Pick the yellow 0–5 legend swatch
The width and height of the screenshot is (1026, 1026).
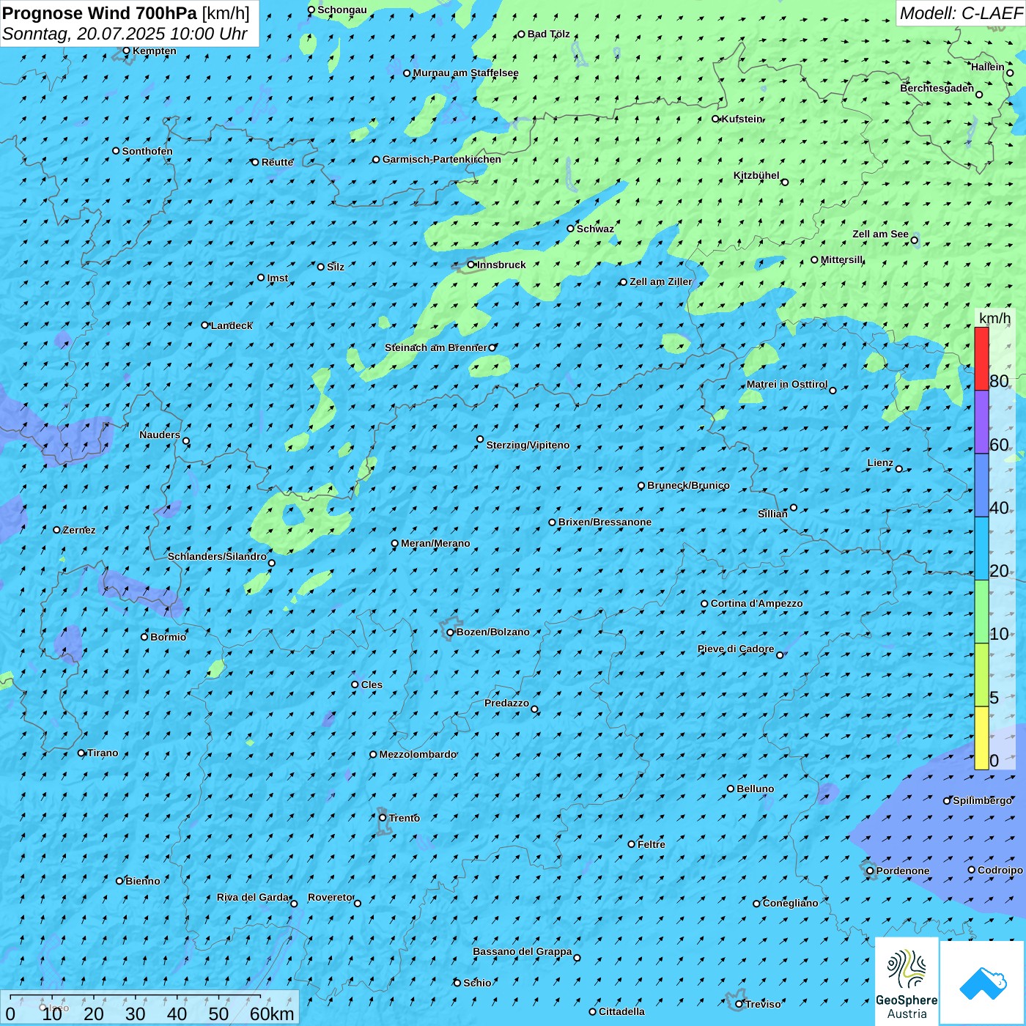pos(981,738)
